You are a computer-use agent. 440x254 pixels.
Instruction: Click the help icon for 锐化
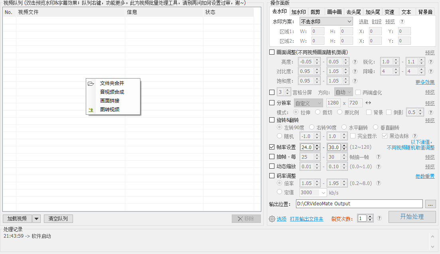431,62
